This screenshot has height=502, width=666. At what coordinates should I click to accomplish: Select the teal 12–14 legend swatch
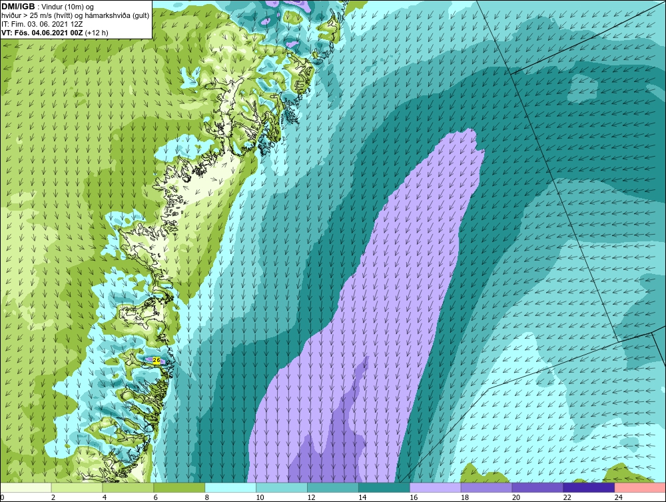(x=332, y=487)
